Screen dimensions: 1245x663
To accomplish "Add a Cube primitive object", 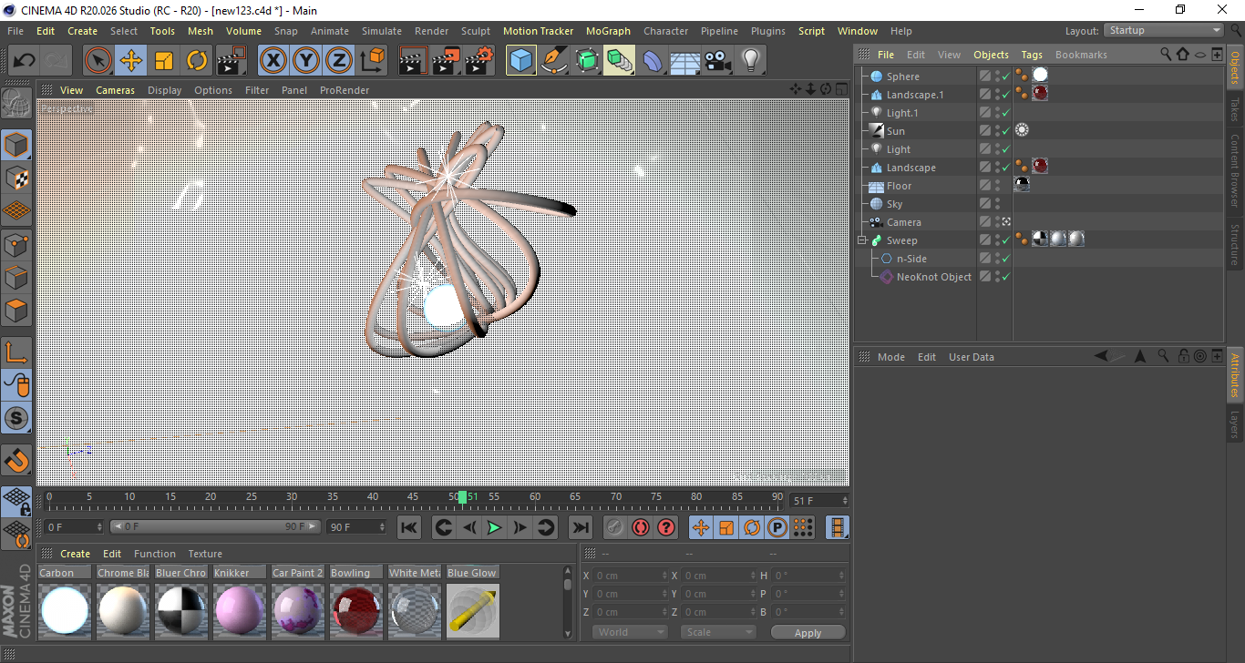I will (x=521, y=61).
